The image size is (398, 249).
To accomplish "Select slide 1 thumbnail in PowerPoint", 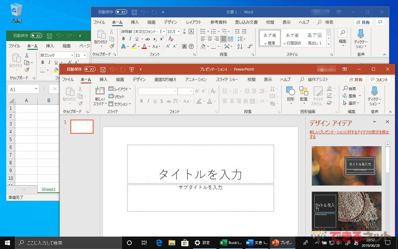I will click(x=82, y=127).
